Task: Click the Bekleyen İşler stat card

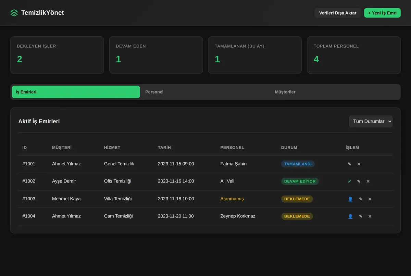Action: 57,55
